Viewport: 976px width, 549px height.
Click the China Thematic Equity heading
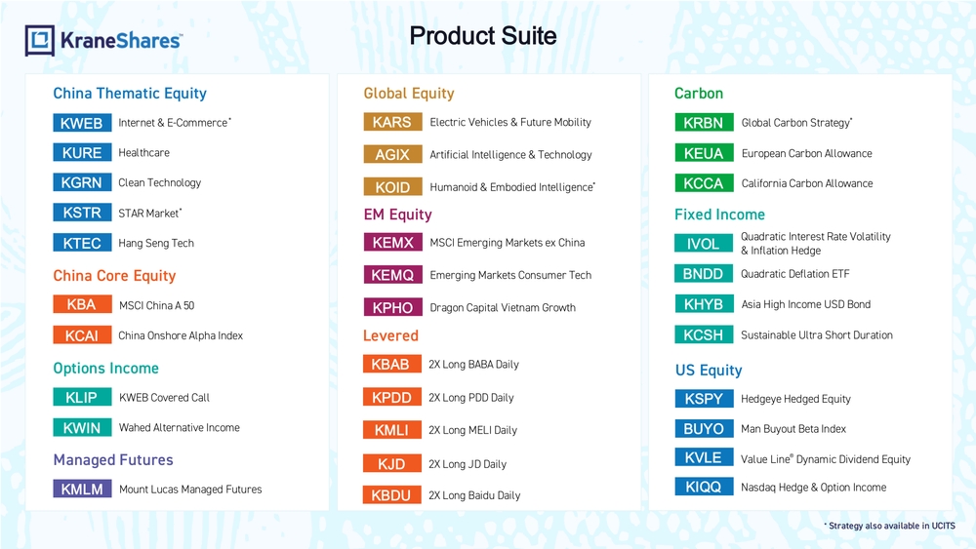point(130,94)
